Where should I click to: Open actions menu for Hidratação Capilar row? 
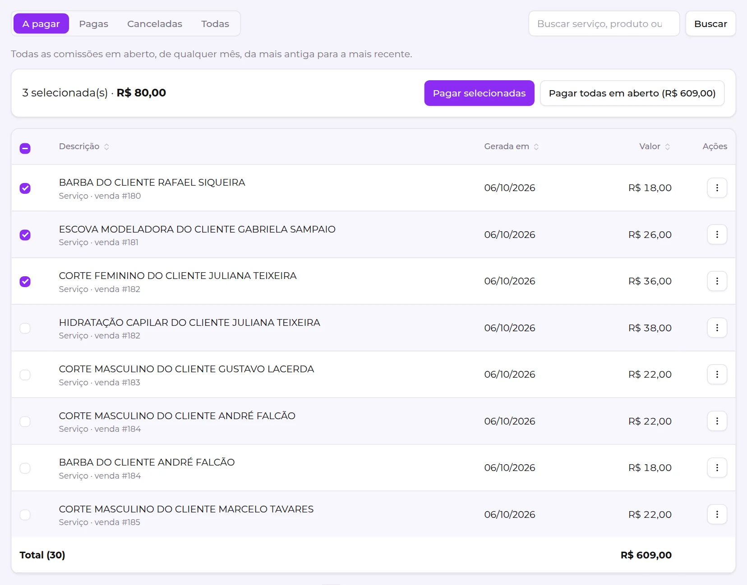point(717,328)
